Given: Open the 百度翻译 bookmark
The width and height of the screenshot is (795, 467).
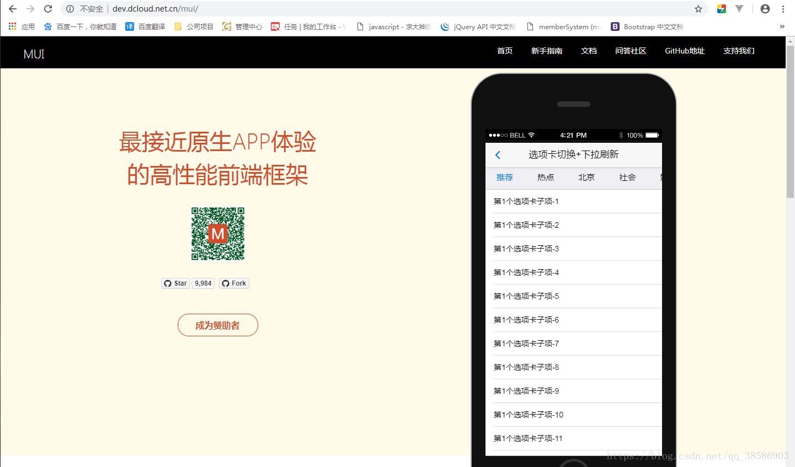Looking at the screenshot, I should tap(146, 26).
